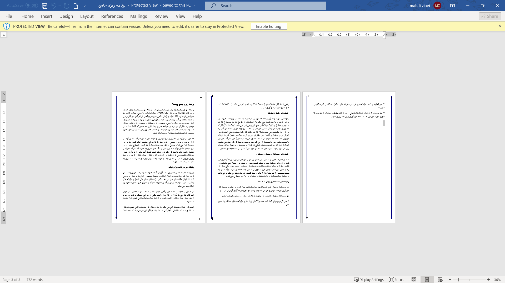Open the Help tab

tap(197, 16)
